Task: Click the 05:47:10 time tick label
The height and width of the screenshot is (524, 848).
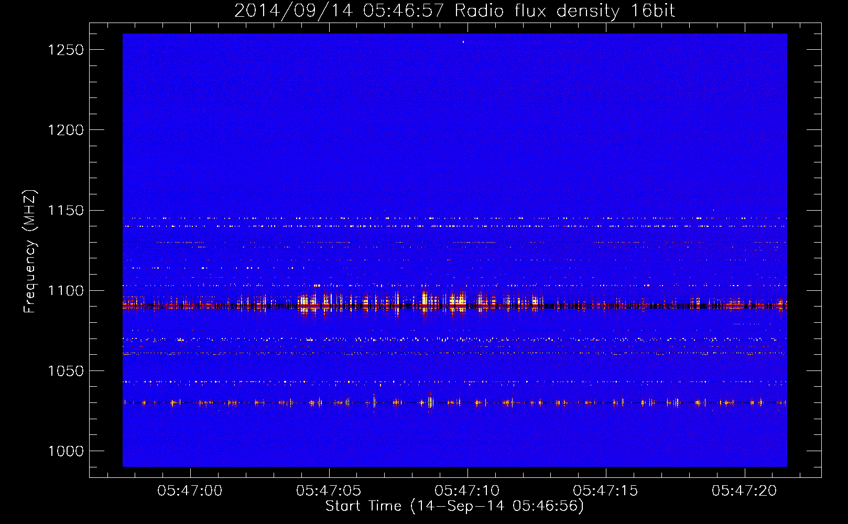Action: (x=467, y=491)
